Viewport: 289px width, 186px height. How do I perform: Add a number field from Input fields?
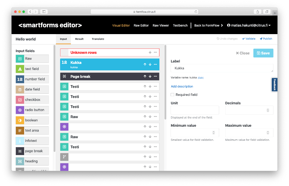point(32,79)
